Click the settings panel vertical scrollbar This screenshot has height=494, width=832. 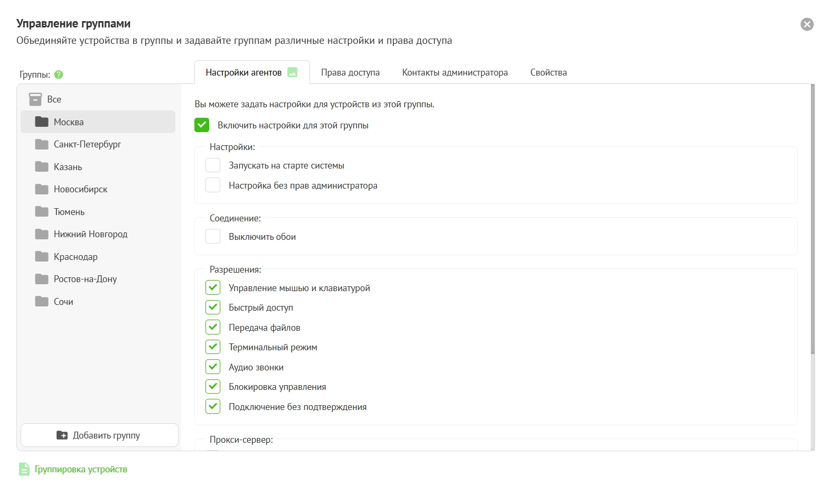click(812, 222)
